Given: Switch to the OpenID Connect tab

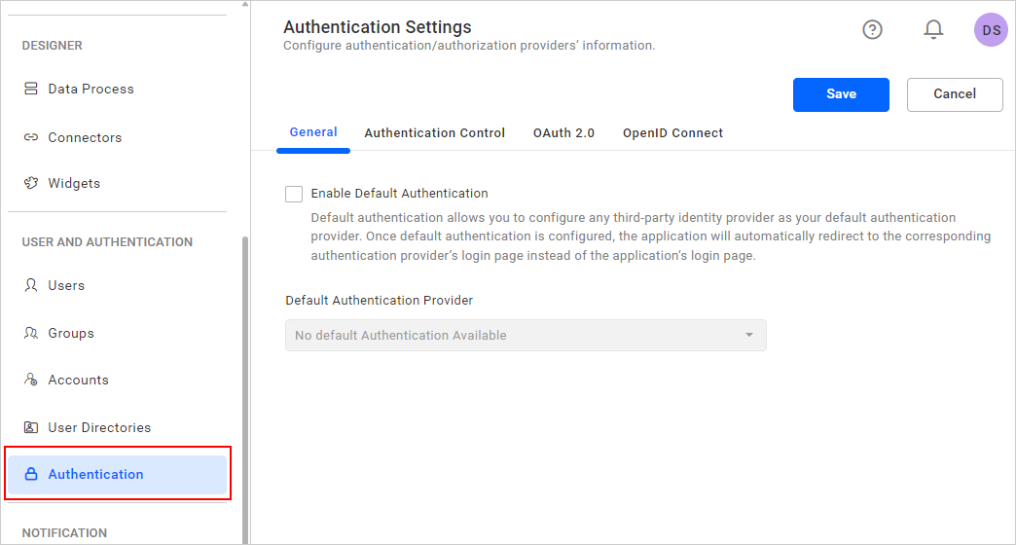Looking at the screenshot, I should [x=672, y=133].
